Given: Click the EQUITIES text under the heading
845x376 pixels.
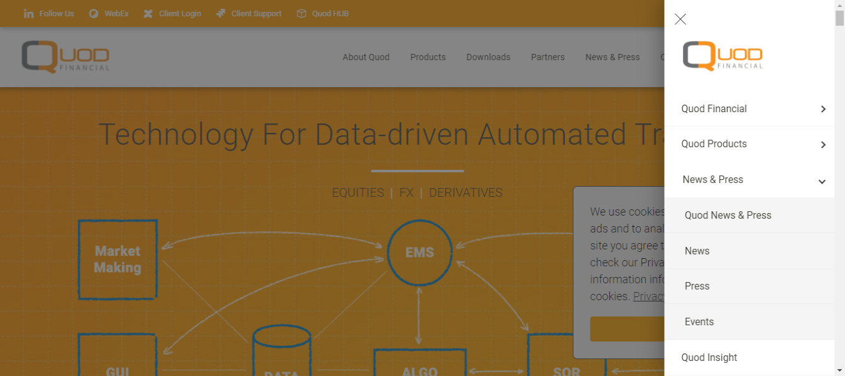Looking at the screenshot, I should [x=358, y=192].
